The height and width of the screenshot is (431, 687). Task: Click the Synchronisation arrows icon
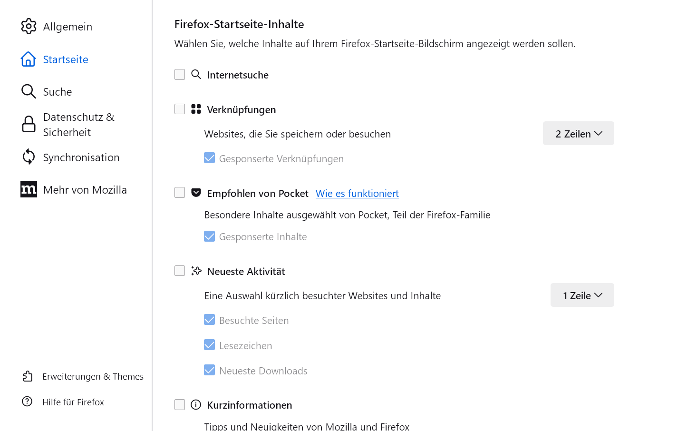coord(29,157)
